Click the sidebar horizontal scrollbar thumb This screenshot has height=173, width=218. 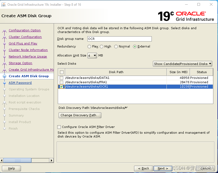click(x=17, y=160)
